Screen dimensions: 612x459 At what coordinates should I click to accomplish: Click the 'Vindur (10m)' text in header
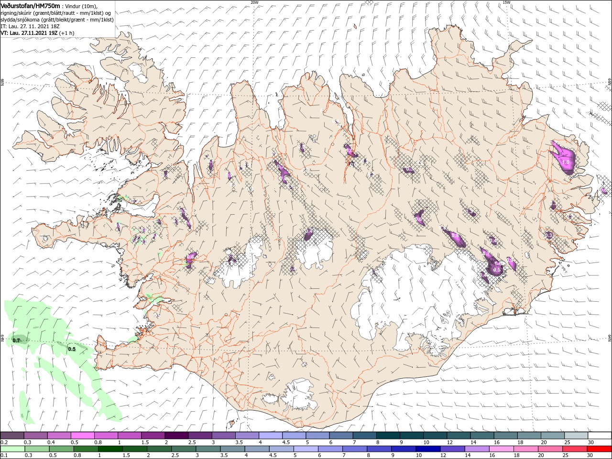82,6
